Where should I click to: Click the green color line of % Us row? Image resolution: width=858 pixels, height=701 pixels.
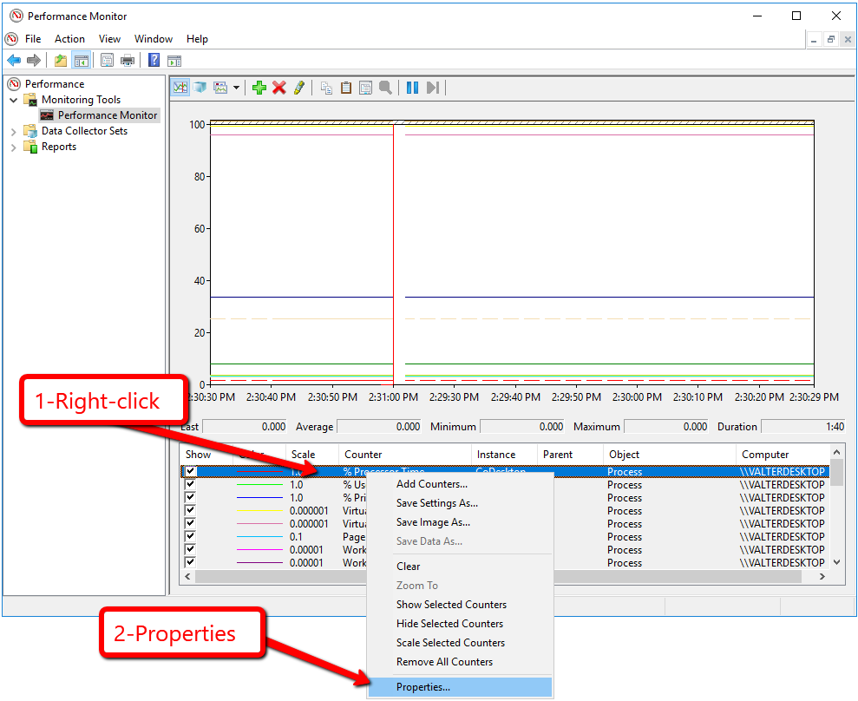[259, 485]
